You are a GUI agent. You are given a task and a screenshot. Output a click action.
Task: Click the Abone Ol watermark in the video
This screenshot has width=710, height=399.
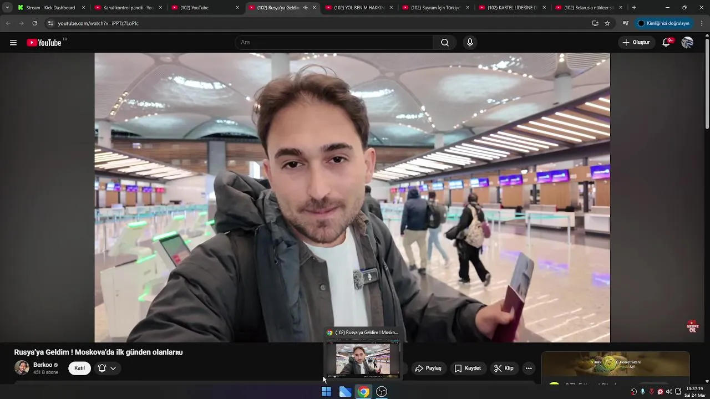click(692, 326)
